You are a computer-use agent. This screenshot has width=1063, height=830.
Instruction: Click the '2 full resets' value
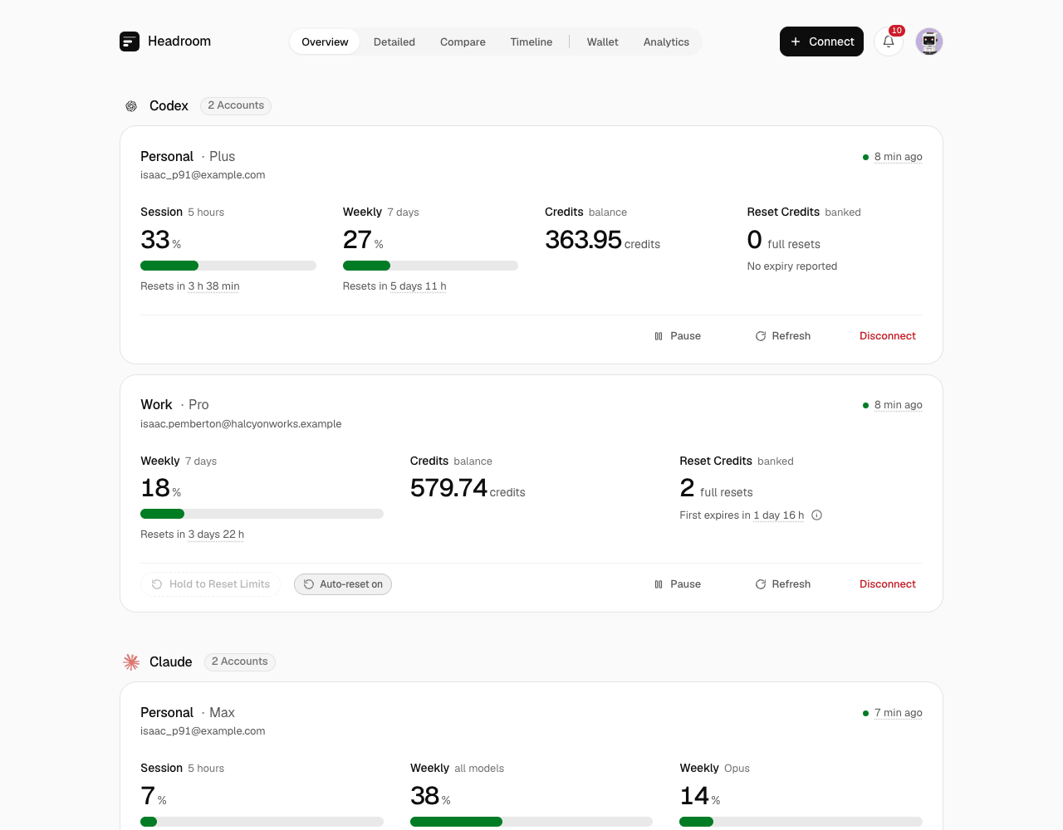716,488
